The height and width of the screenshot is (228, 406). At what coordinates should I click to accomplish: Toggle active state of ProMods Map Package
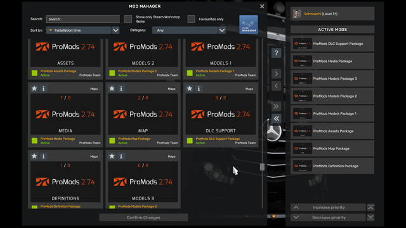click(112, 141)
